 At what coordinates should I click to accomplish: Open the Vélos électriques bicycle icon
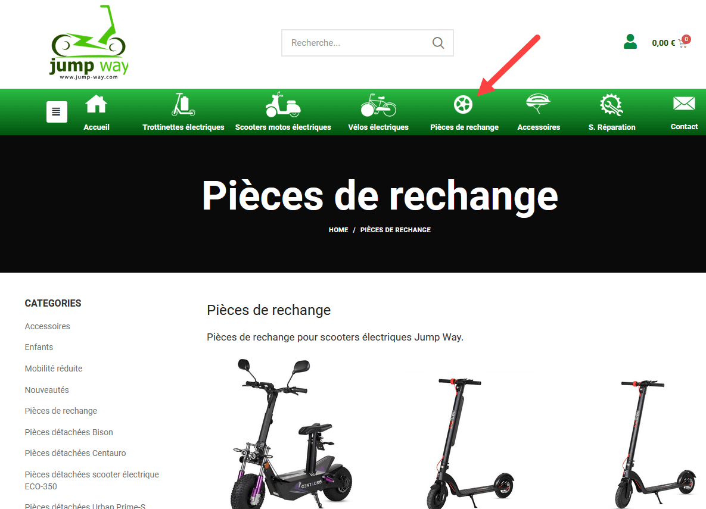(x=378, y=105)
